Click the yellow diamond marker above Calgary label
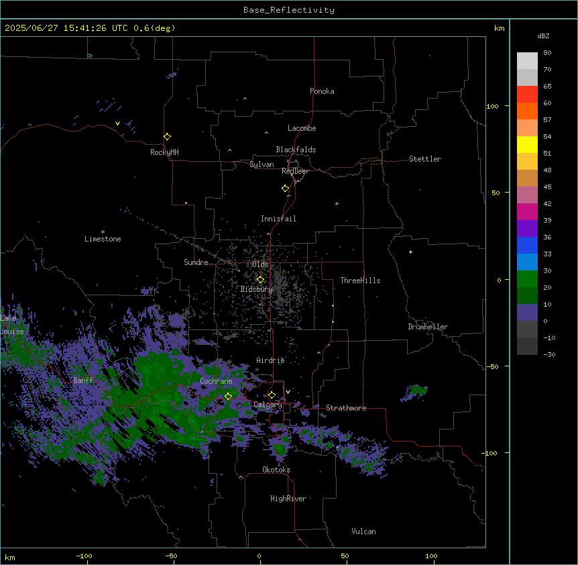The image size is (578, 565). coord(272,395)
